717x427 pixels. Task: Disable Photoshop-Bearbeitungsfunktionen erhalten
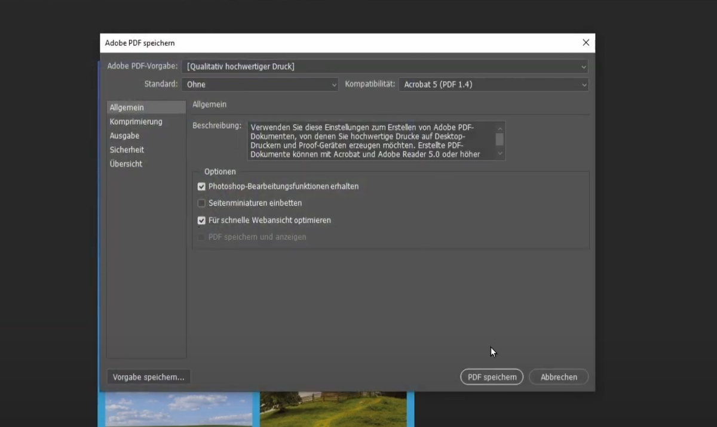[201, 186]
